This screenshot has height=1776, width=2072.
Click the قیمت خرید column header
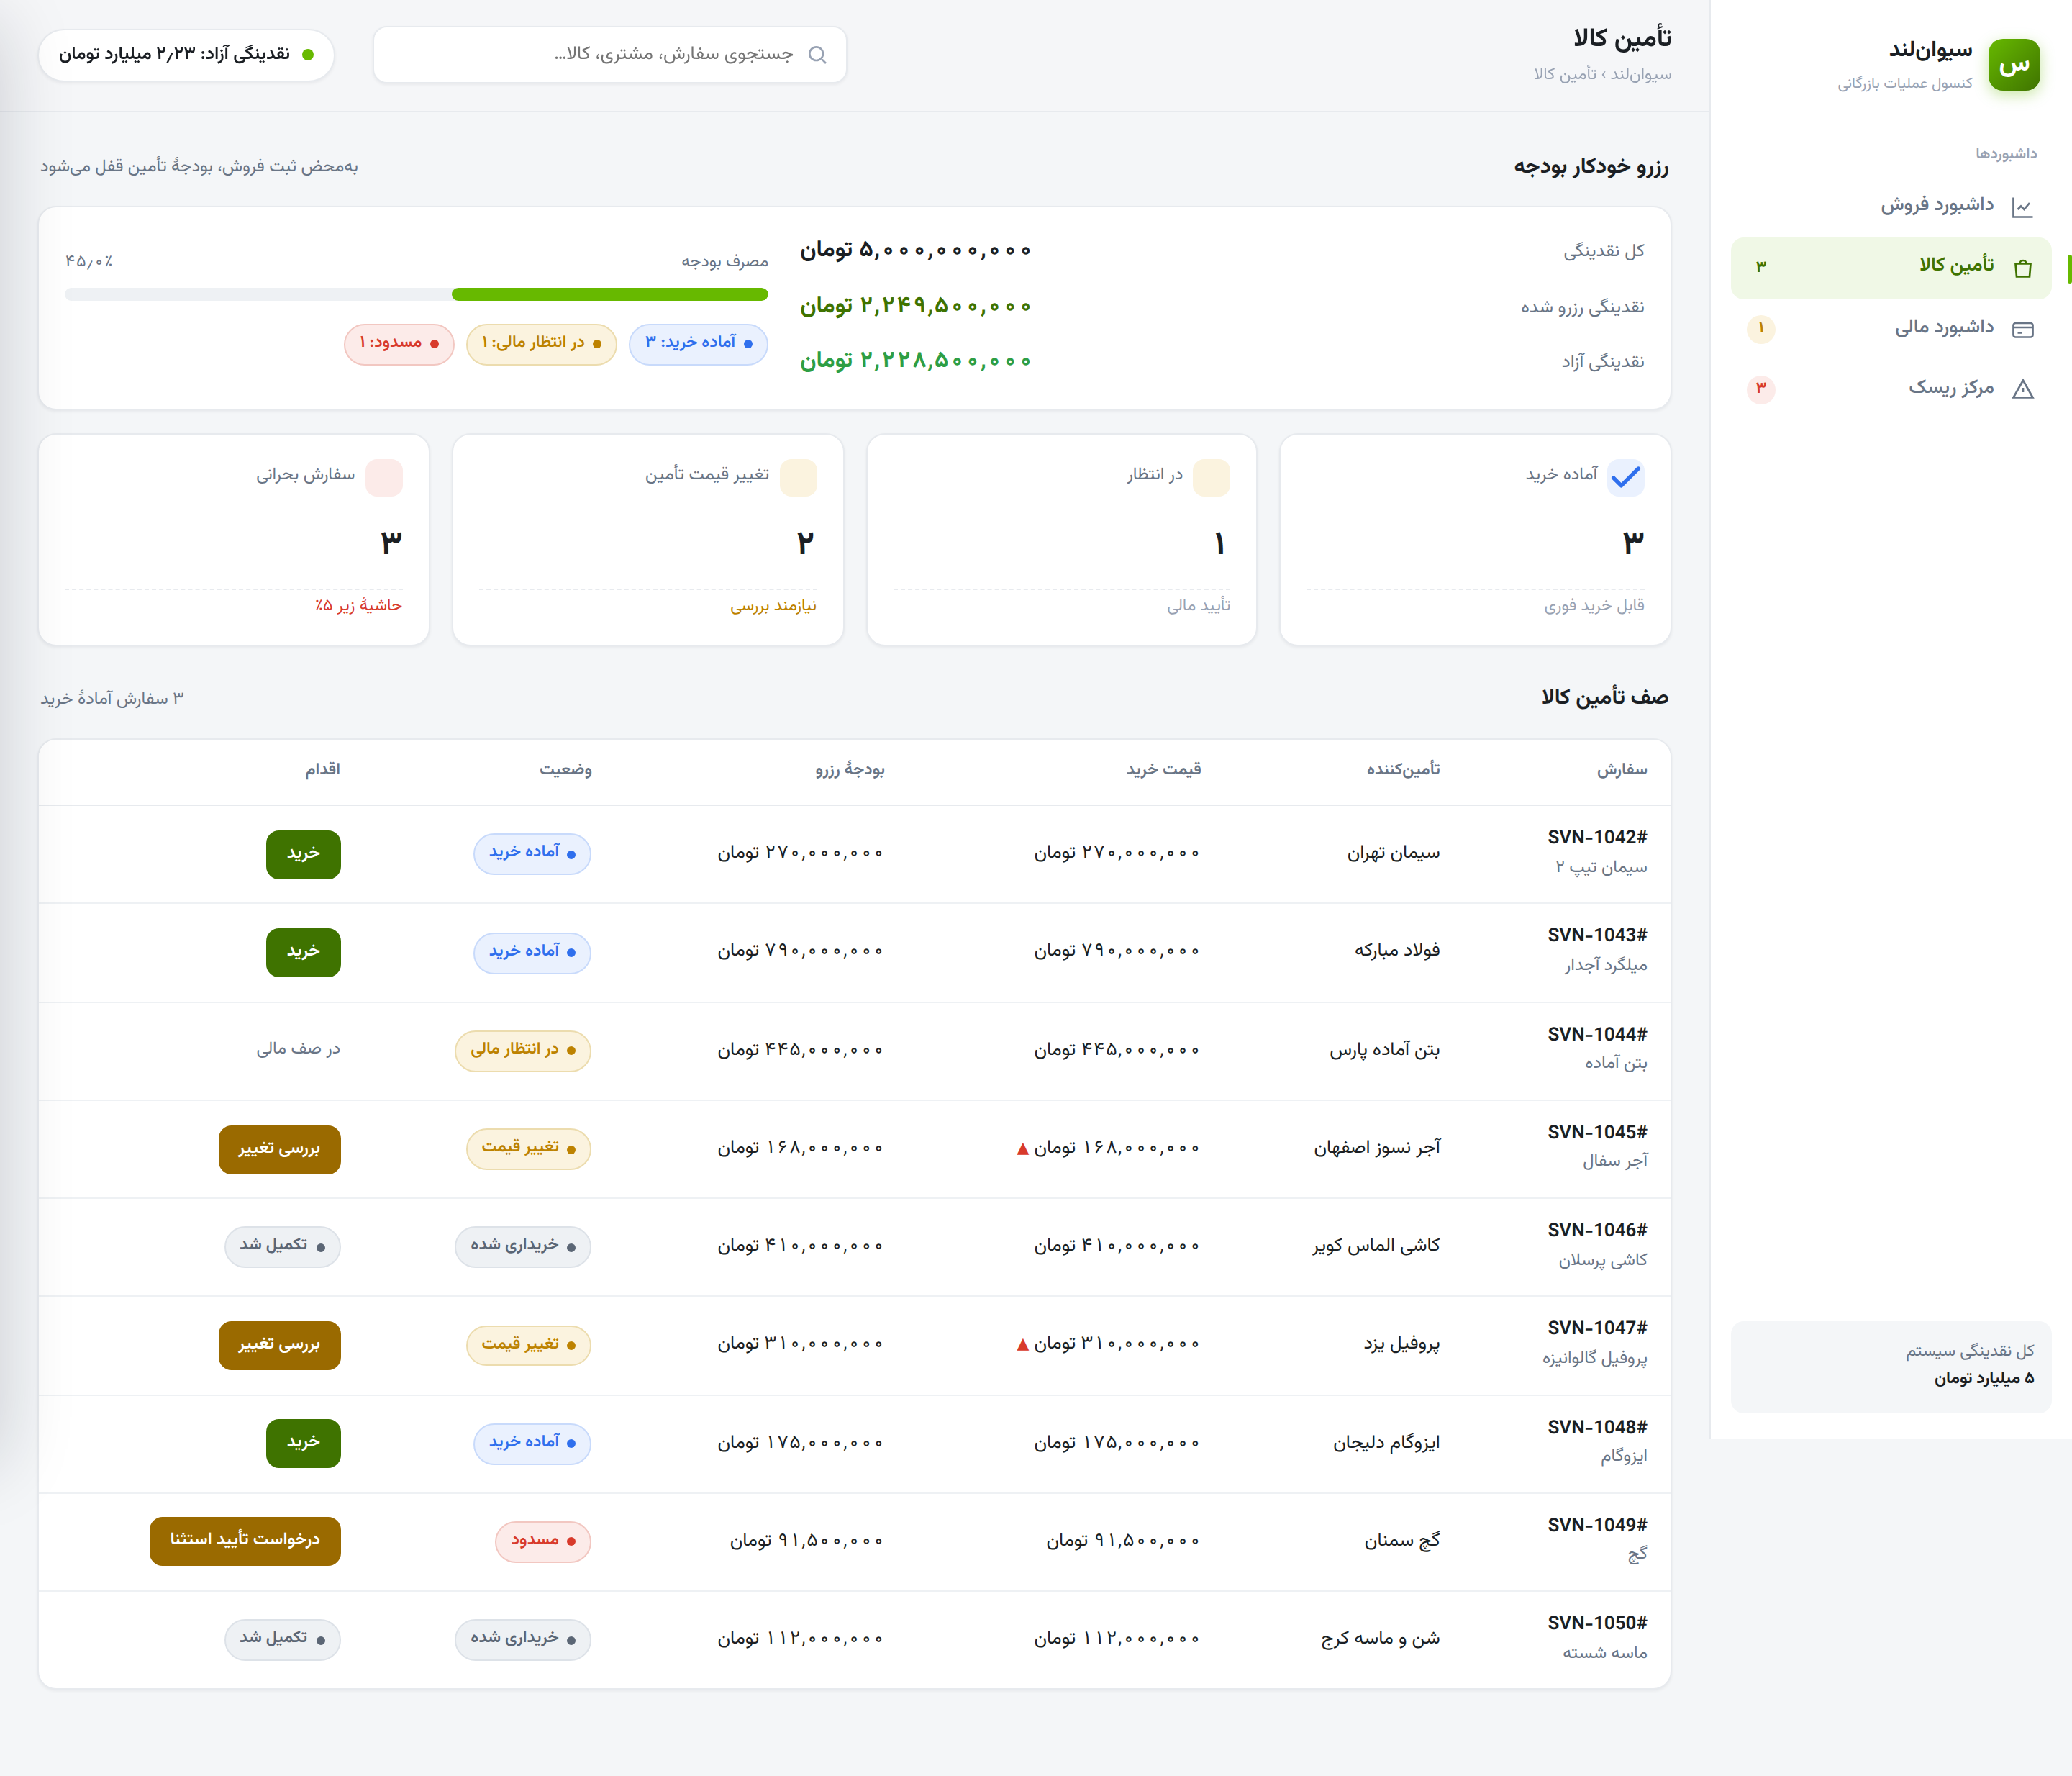(1163, 770)
